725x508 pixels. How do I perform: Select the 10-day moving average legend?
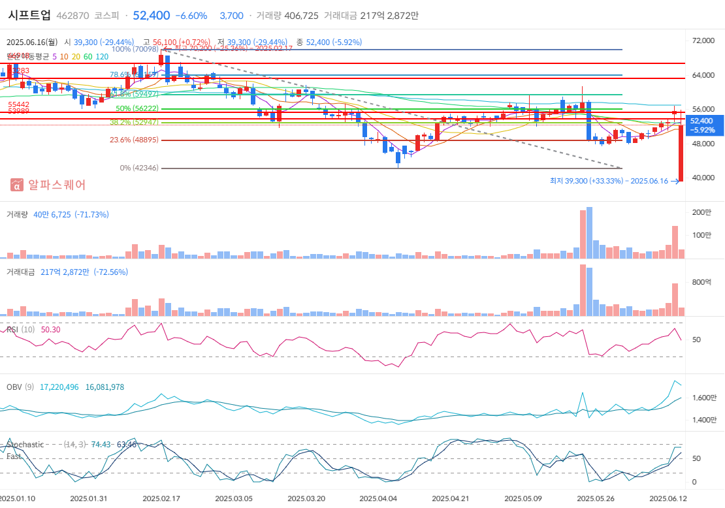64,57
